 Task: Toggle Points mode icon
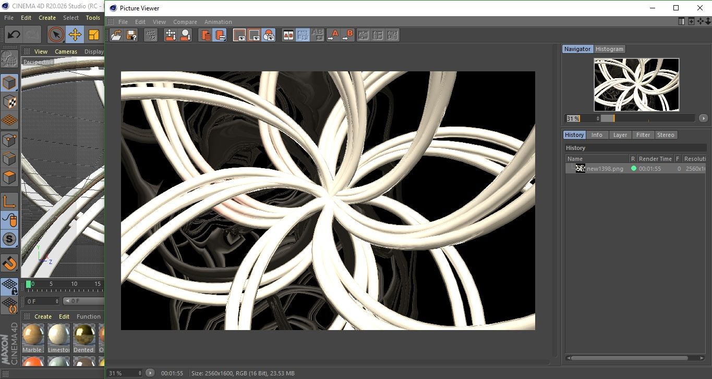click(x=9, y=140)
